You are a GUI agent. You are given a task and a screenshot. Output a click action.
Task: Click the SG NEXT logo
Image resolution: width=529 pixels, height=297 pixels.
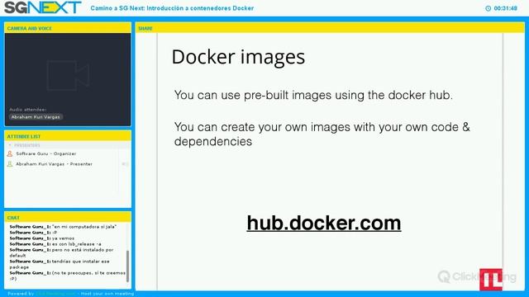[x=42, y=7]
